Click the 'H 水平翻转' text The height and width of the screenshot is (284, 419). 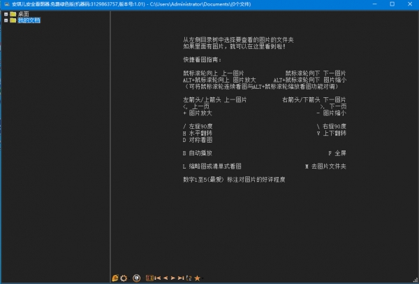coord(198,133)
